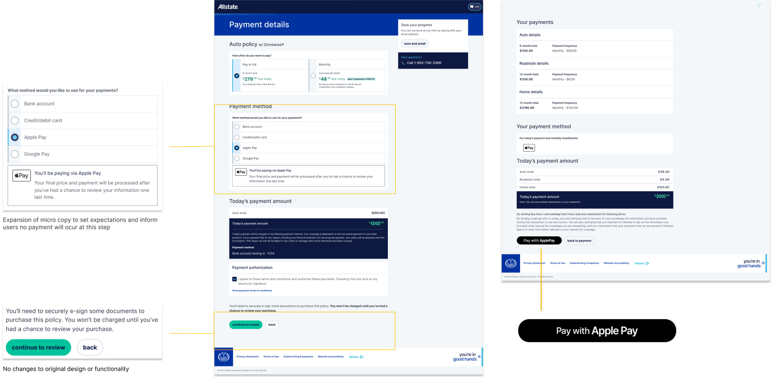Click the Allstate logo in the top header

228,7
